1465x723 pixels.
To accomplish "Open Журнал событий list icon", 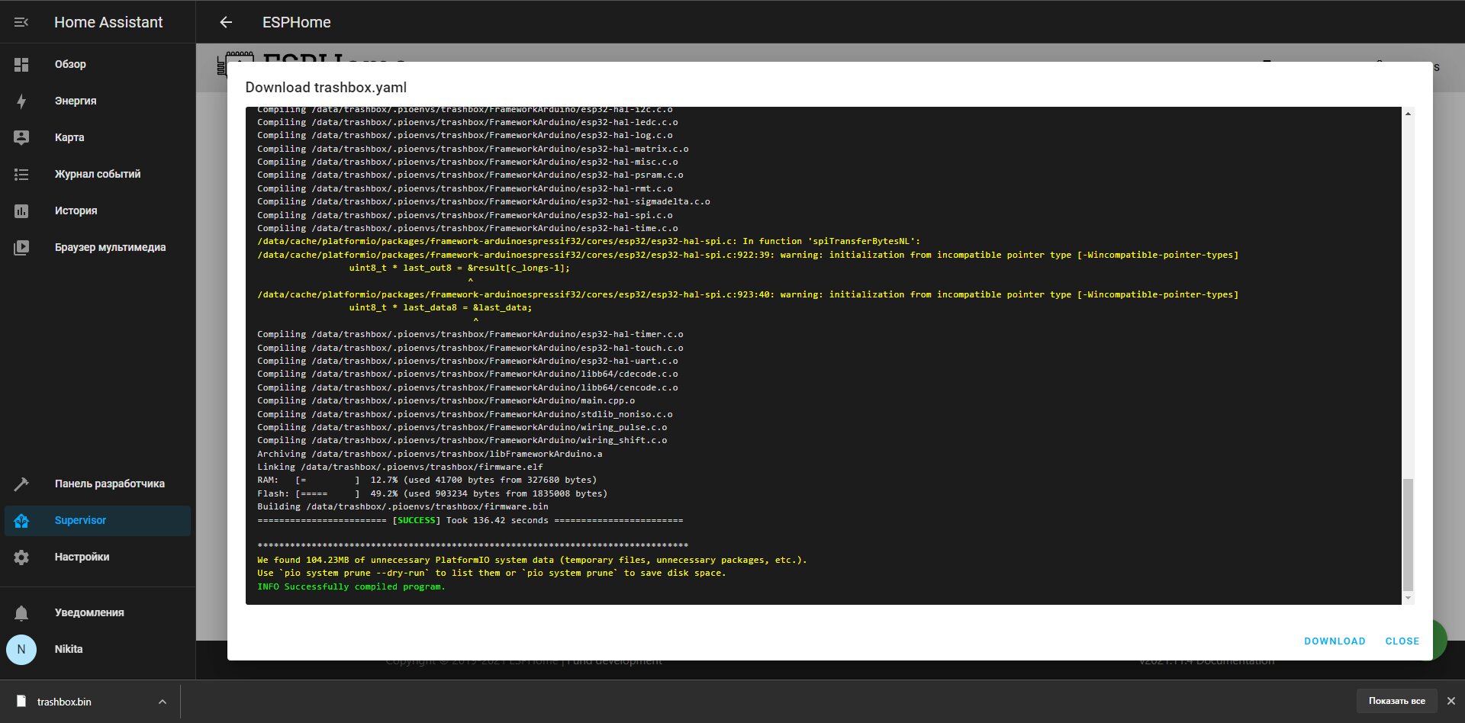I will click(21, 175).
